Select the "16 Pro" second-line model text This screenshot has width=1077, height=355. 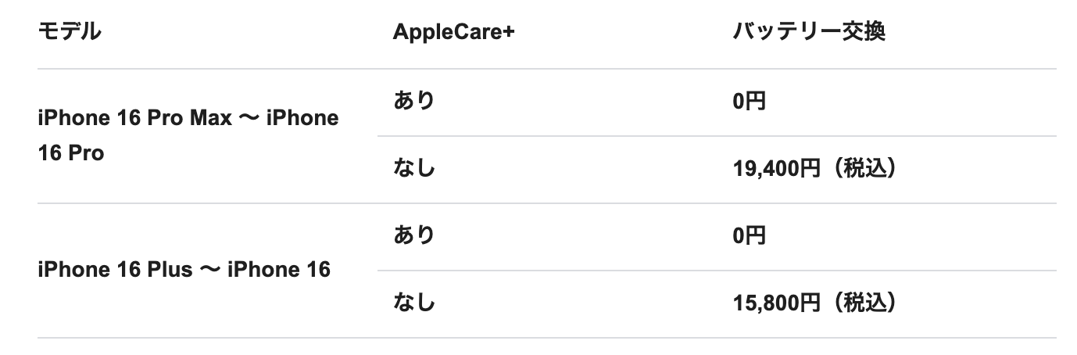(x=70, y=153)
